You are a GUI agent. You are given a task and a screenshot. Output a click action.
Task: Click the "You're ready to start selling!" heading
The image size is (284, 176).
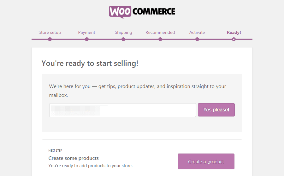(90, 63)
